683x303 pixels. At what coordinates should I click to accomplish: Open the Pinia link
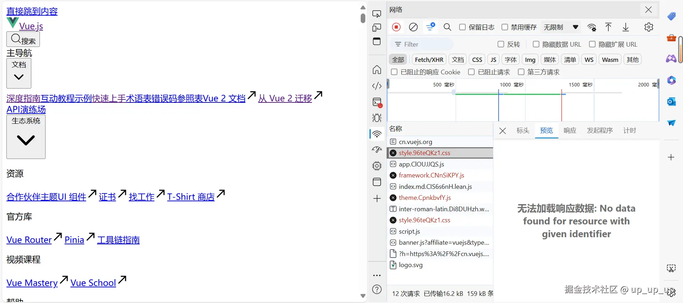click(74, 240)
